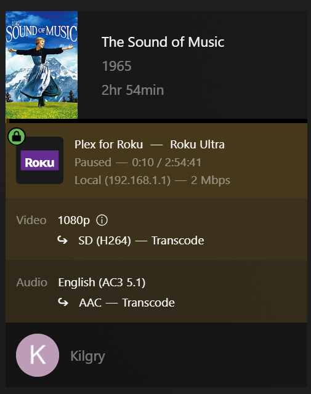Click the green secure connection lock icon
The height and width of the screenshot is (394, 311).
[17, 137]
